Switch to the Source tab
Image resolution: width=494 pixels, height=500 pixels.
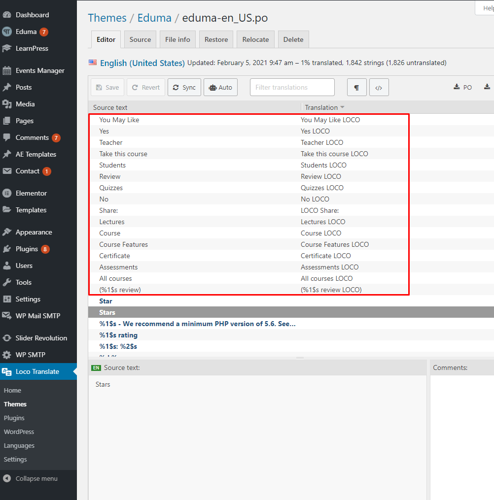pos(140,39)
